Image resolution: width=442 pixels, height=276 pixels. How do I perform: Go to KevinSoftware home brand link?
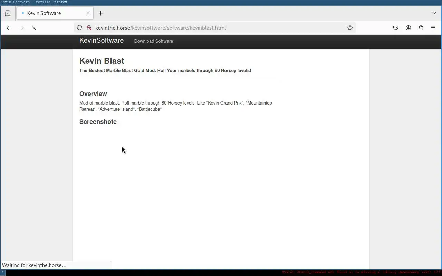tap(102, 40)
